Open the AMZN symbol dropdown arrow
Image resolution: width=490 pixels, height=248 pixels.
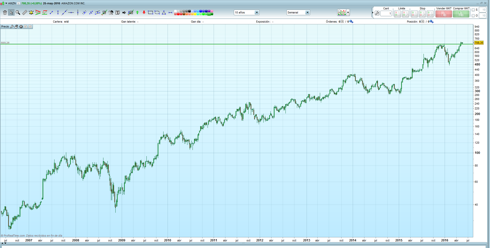pyautogui.click(x=6, y=3)
